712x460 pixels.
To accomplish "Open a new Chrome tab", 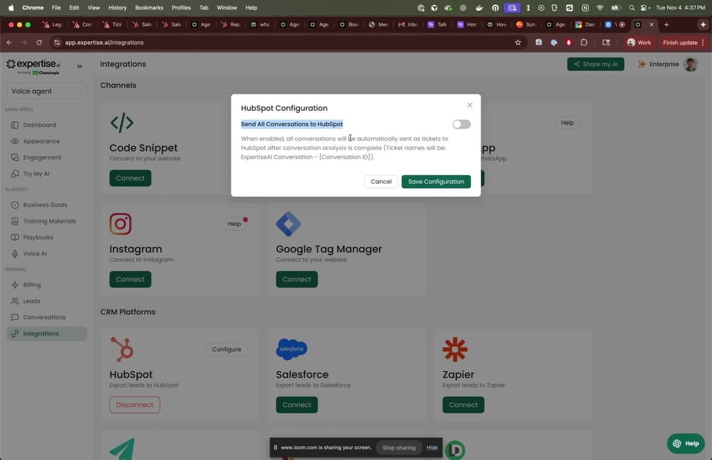I will [x=666, y=25].
